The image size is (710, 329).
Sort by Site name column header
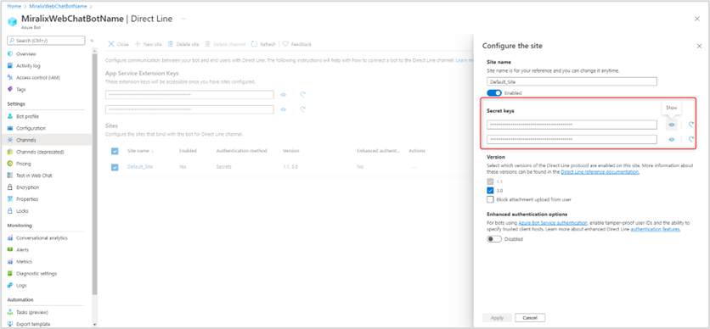coord(141,150)
